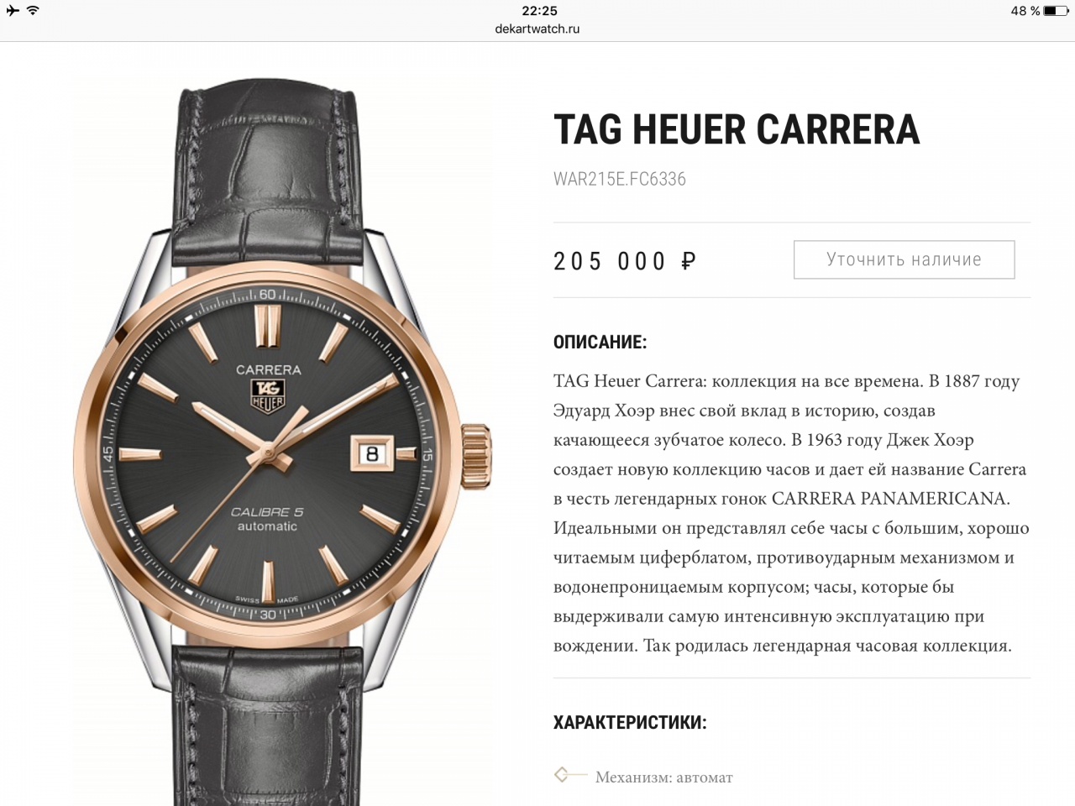Click the rose gold watch crown

[x=475, y=457]
